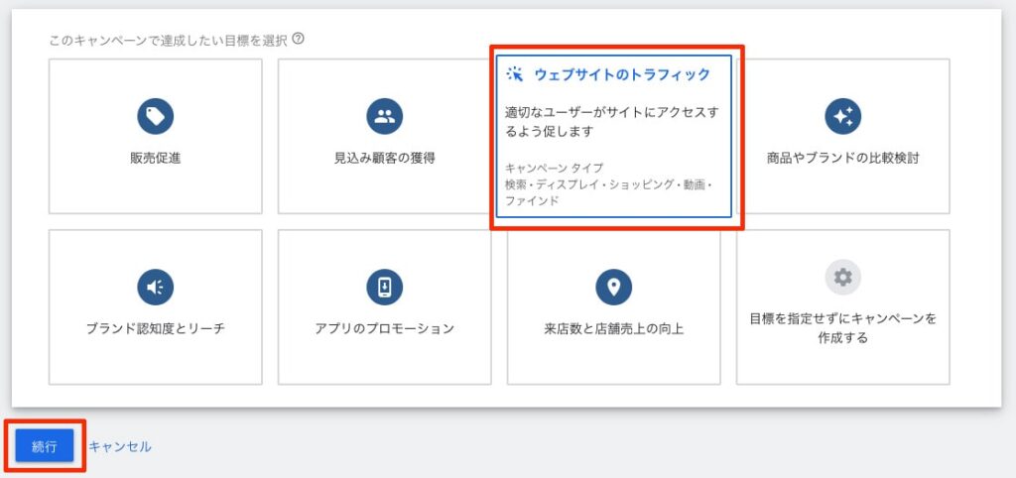Click the price tag icon for 販売促進
The image size is (1016, 478).
156,117
